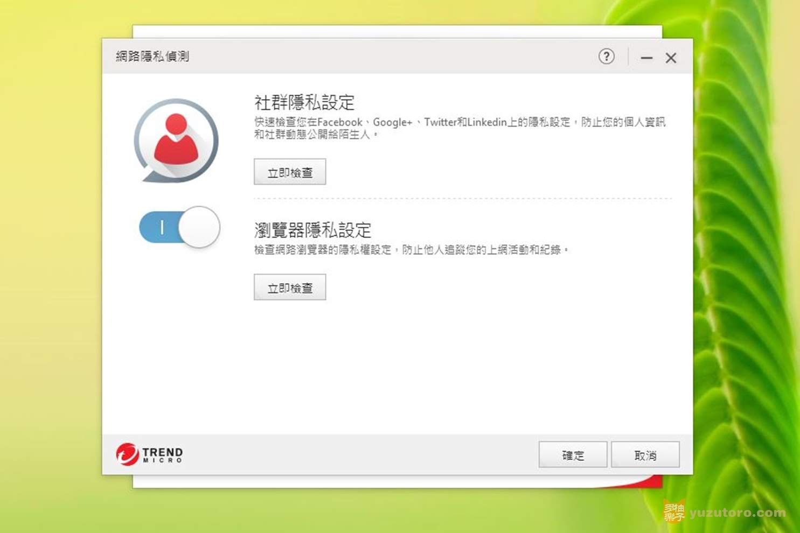Click the Facebook, Google+, Twitter description text
The height and width of the screenshot is (533, 800).
coord(460,128)
